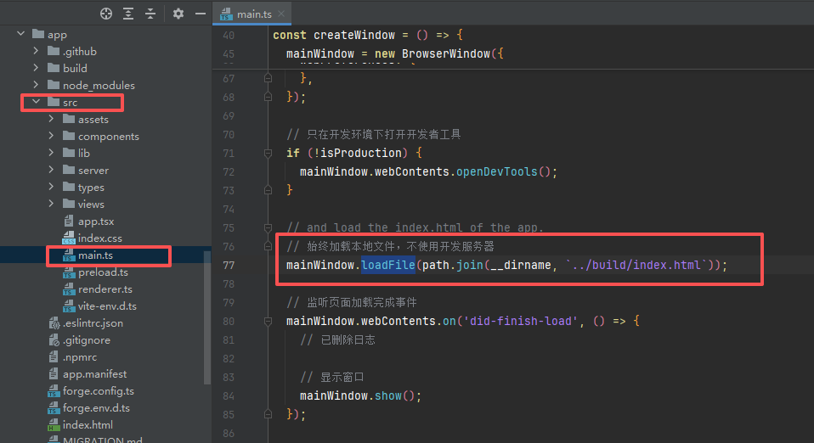Viewport: 814px width, 443px height.
Task: Select index.css in the project tree
Action: (100, 238)
